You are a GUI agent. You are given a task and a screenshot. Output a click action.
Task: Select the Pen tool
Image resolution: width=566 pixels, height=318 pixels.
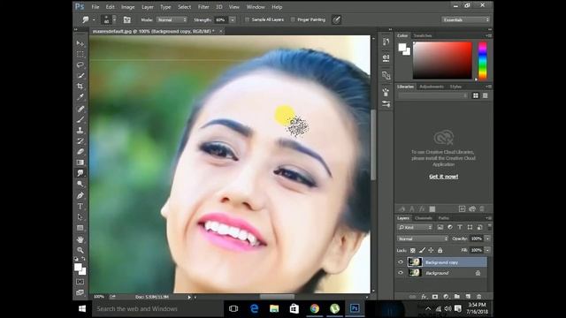80,195
